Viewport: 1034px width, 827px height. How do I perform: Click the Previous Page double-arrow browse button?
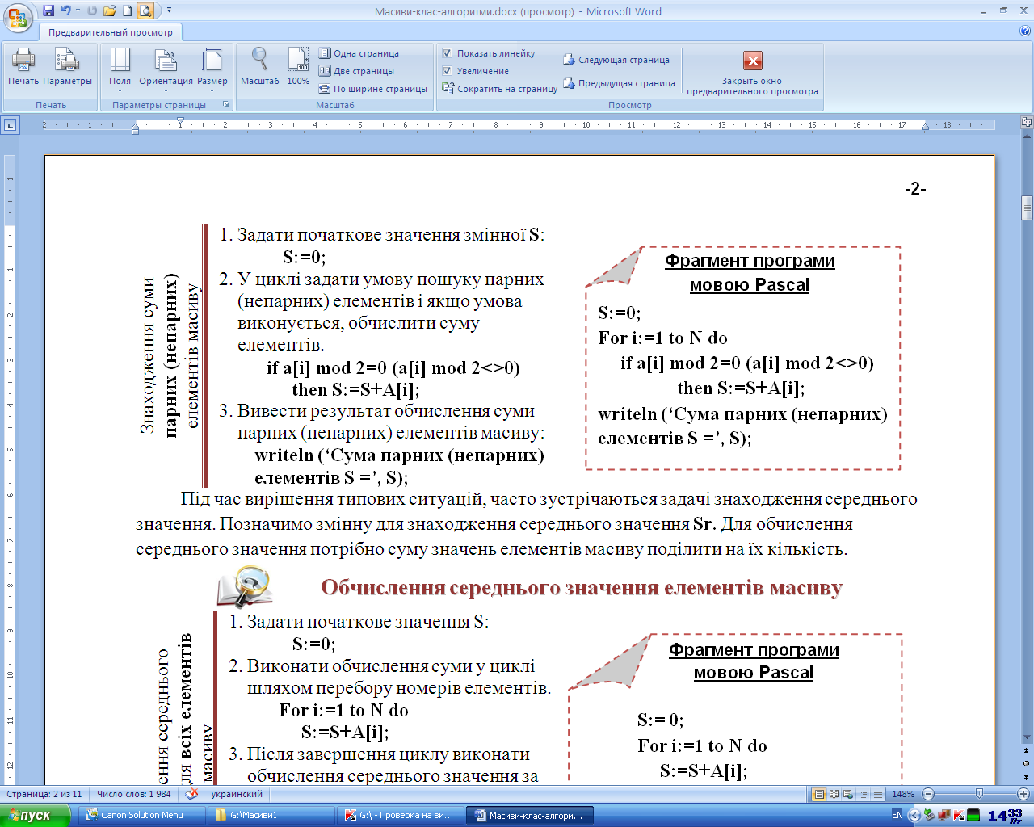click(1027, 751)
